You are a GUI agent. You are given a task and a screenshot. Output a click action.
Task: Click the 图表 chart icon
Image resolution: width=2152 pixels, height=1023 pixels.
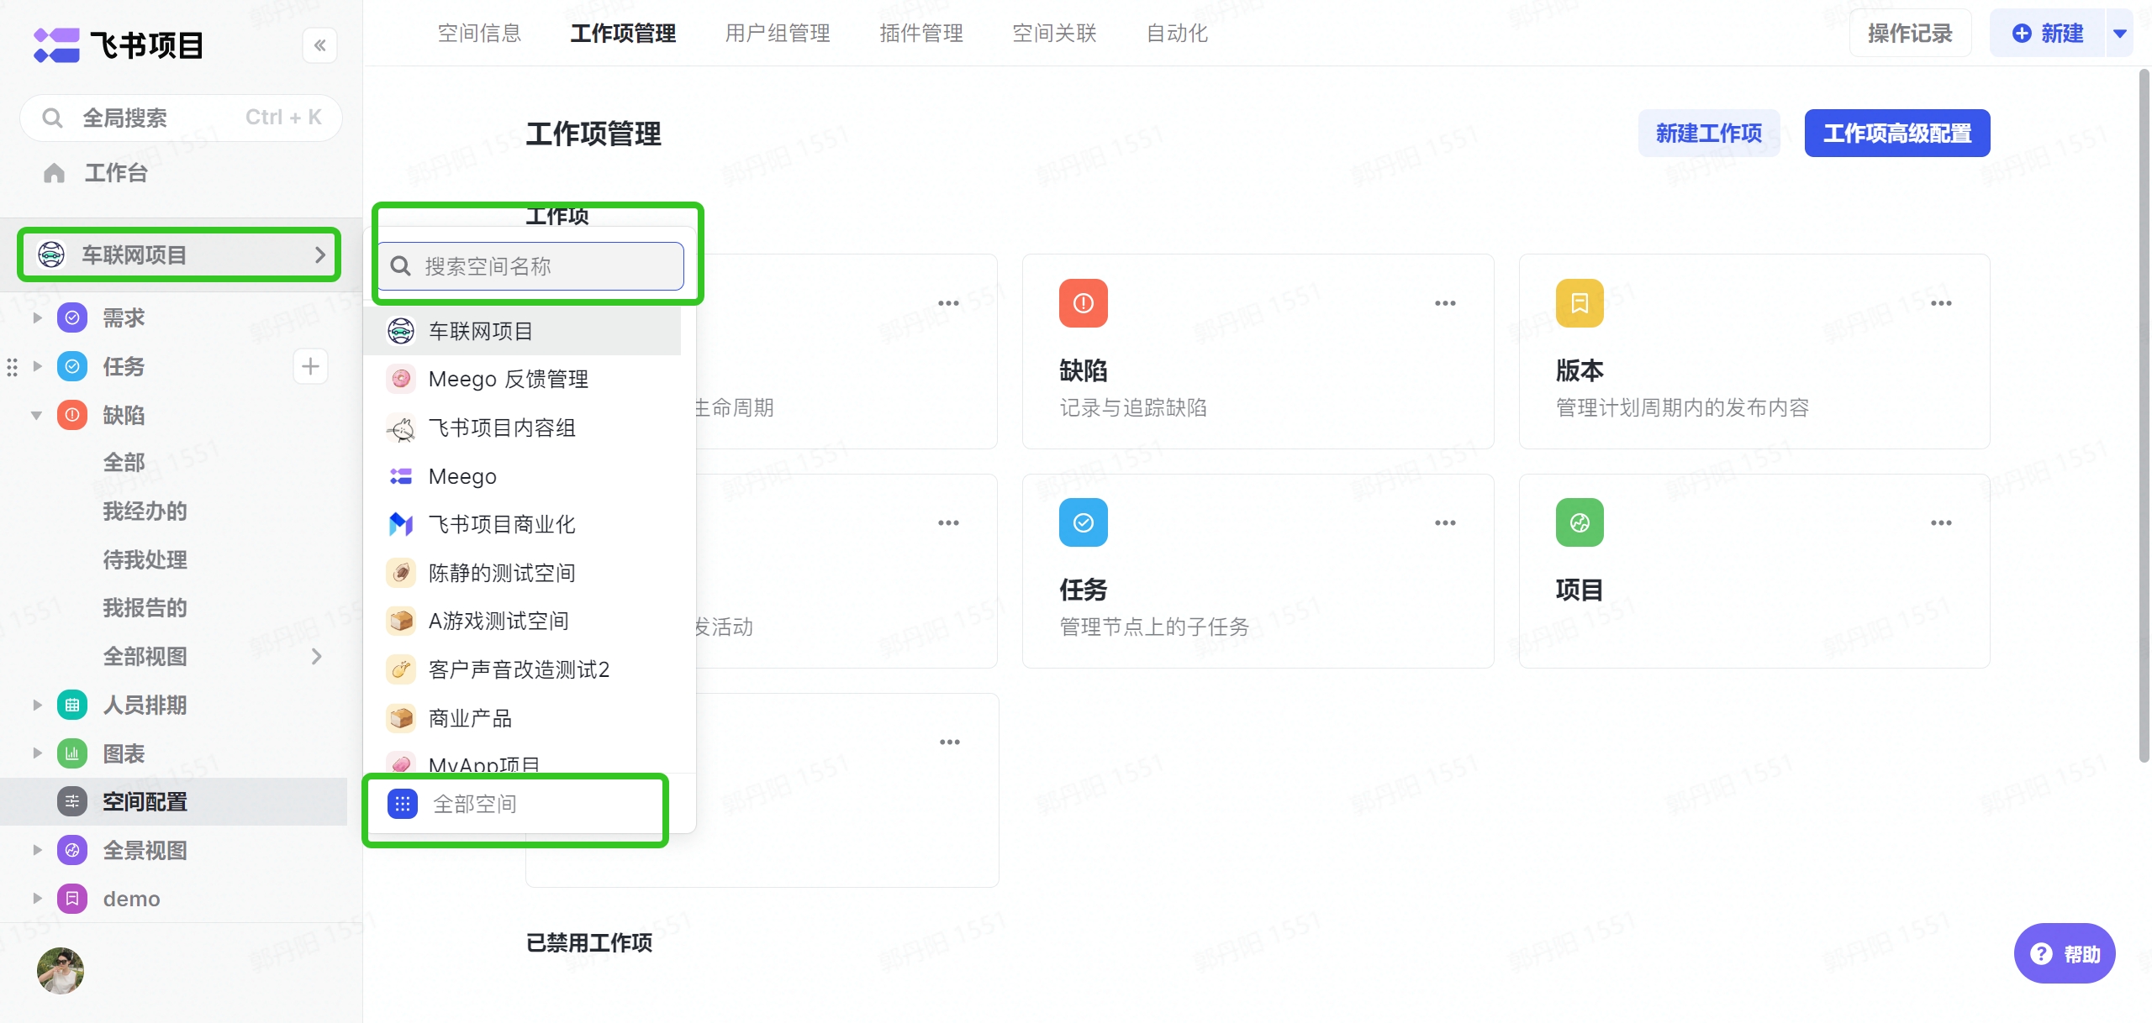[x=72, y=753]
